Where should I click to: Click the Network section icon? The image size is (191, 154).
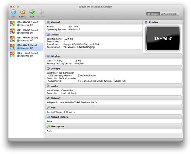pyautogui.click(x=48, y=98)
